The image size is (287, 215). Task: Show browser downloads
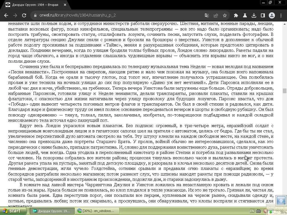click(x=254, y=15)
